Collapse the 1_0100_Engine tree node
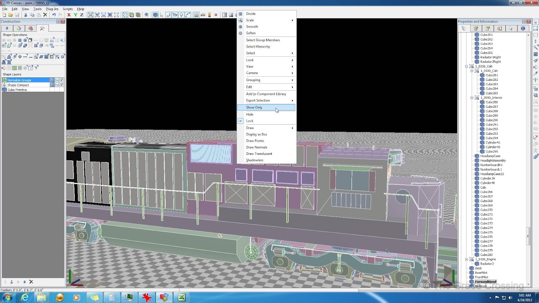Image resolution: width=539 pixels, height=303 pixels. pos(467,259)
